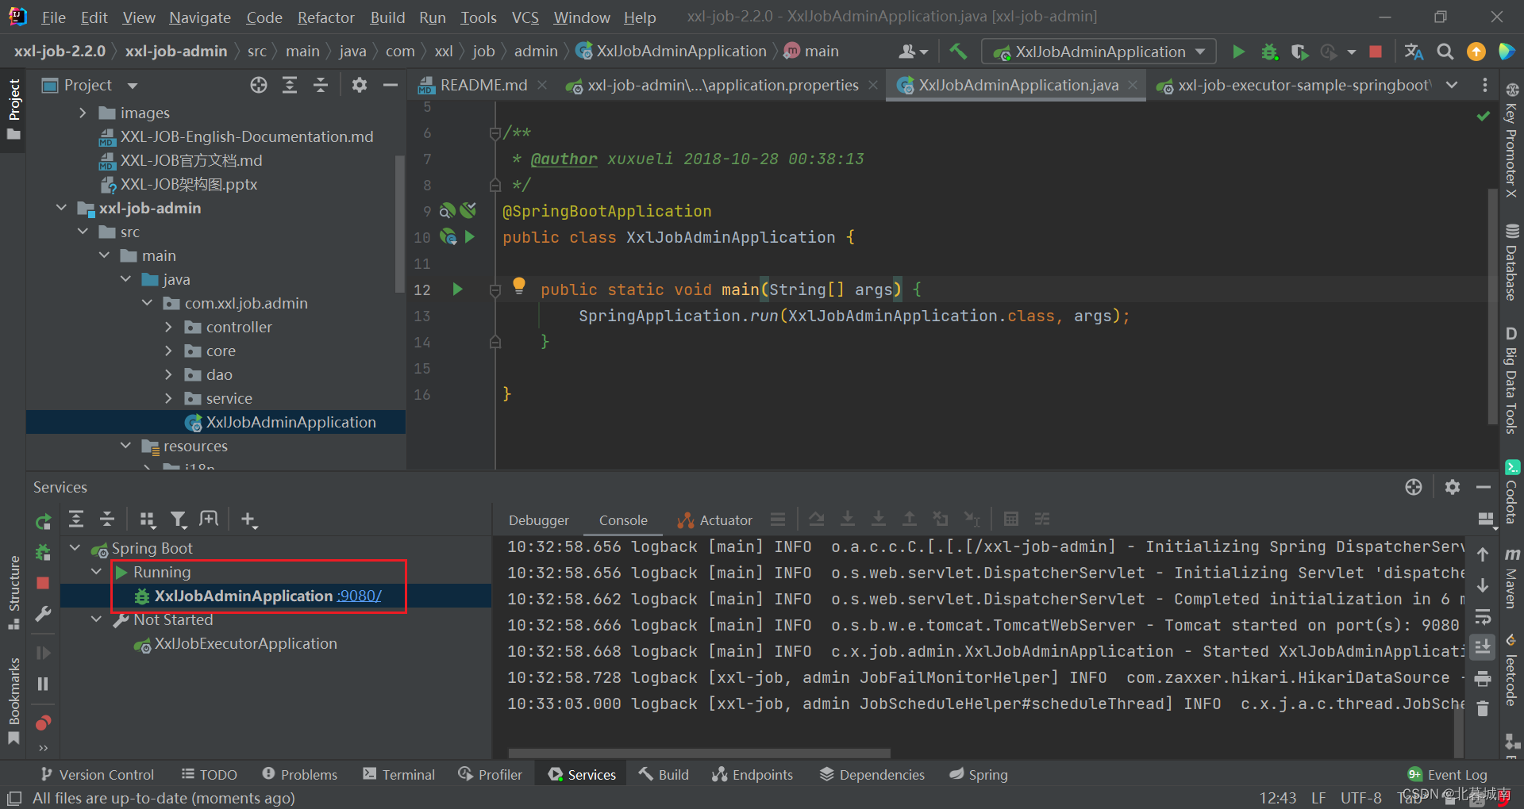Image resolution: width=1524 pixels, height=809 pixels.
Task: Start debugging with the bug icon
Action: point(1269,52)
